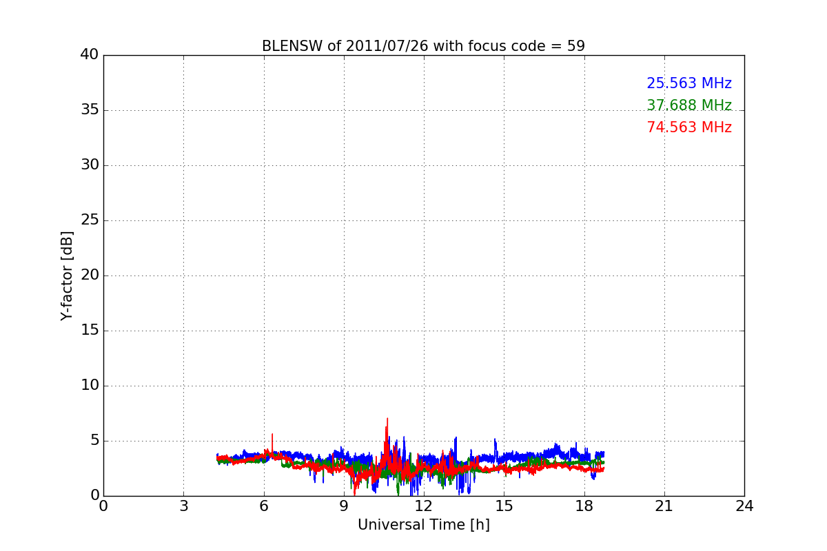Click the plot title 'BLENSW of 2011/07/26 with focus code = 59'
827x551 pixels.
pos(423,46)
